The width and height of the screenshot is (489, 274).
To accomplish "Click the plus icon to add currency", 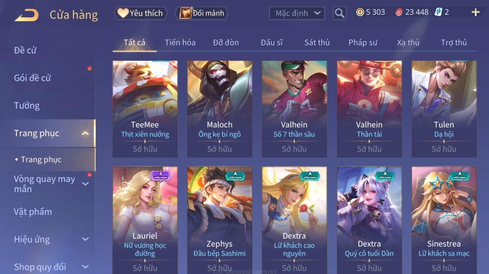I will (x=476, y=12).
